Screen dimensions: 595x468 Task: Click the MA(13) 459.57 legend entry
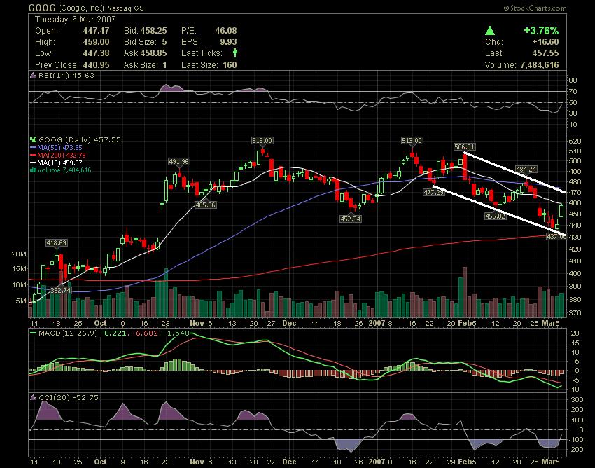59,163
